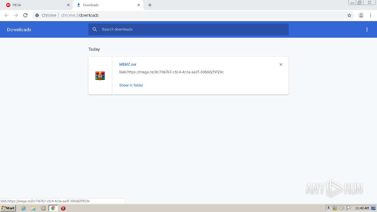Screen dimensions: 377x212
Task: Close the MEGA tab
Action: pyautogui.click(x=68, y=5)
